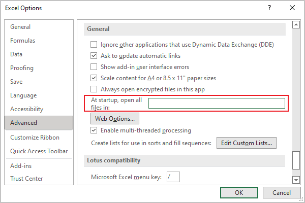Uncheck Ask to update automatic links
This screenshot has height=203, width=305.
click(x=94, y=56)
